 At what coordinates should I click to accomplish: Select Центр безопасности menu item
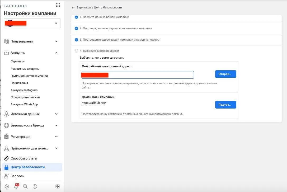[x=32, y=167]
